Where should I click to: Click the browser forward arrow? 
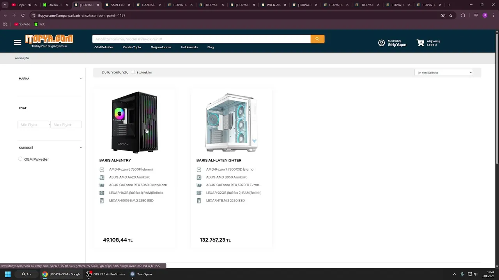[14, 15]
